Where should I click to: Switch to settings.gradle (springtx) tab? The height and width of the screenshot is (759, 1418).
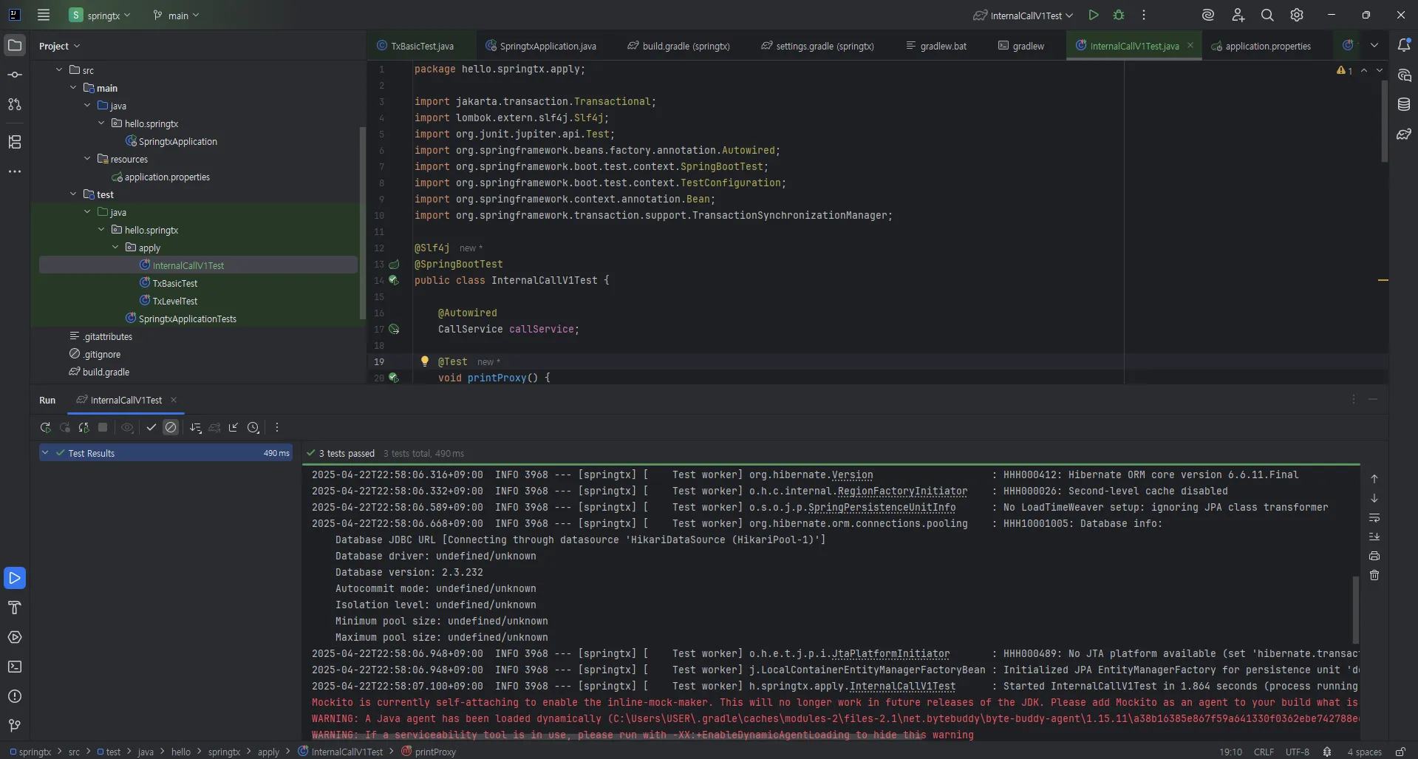coord(817,46)
